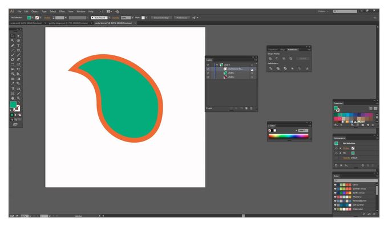Select the Paintbrush tool
Viewport: 388px width, 226px height.
(x=13, y=55)
